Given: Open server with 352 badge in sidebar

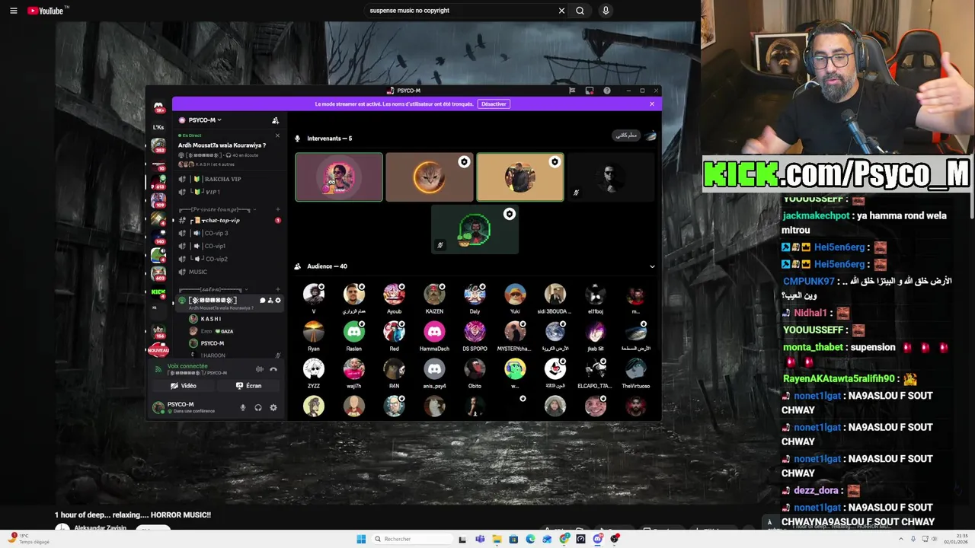Looking at the screenshot, I should (x=158, y=145).
